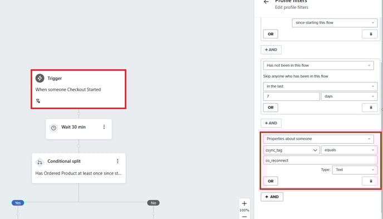Go back using the Profile filters arrow
This screenshot has height=219, width=383.
point(266,2)
